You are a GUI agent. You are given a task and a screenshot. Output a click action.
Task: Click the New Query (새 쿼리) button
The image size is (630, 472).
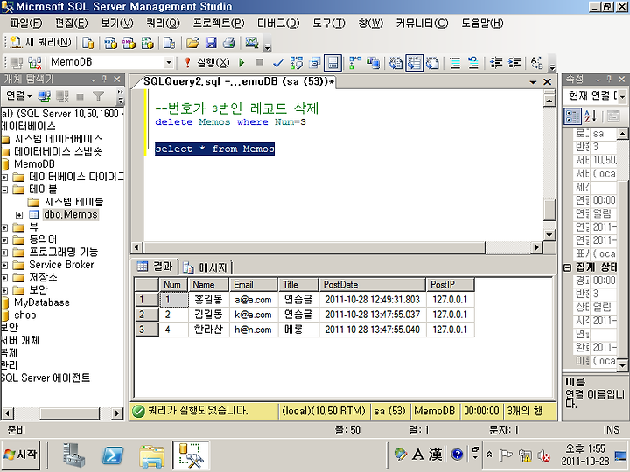pos(40,42)
